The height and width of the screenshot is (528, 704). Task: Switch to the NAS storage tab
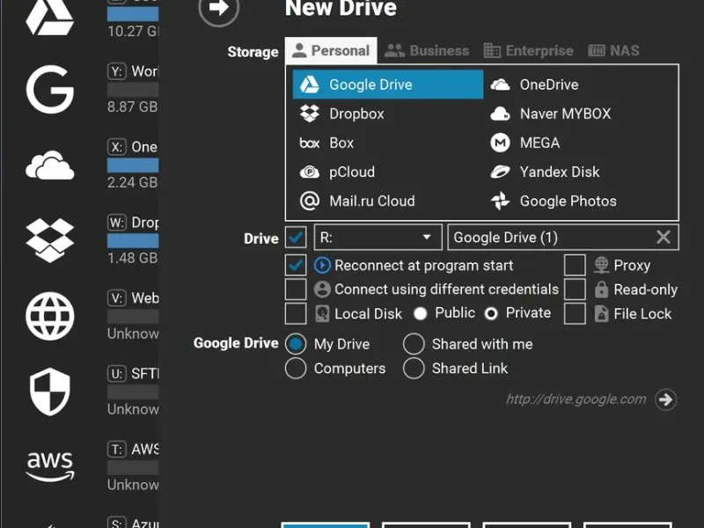(x=613, y=51)
